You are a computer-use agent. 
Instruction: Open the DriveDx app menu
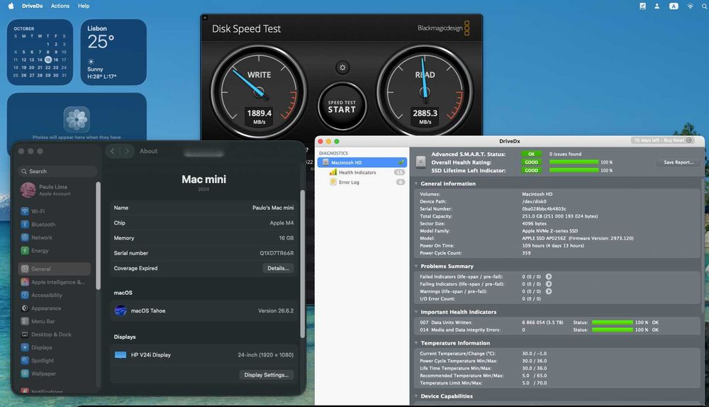coord(33,6)
